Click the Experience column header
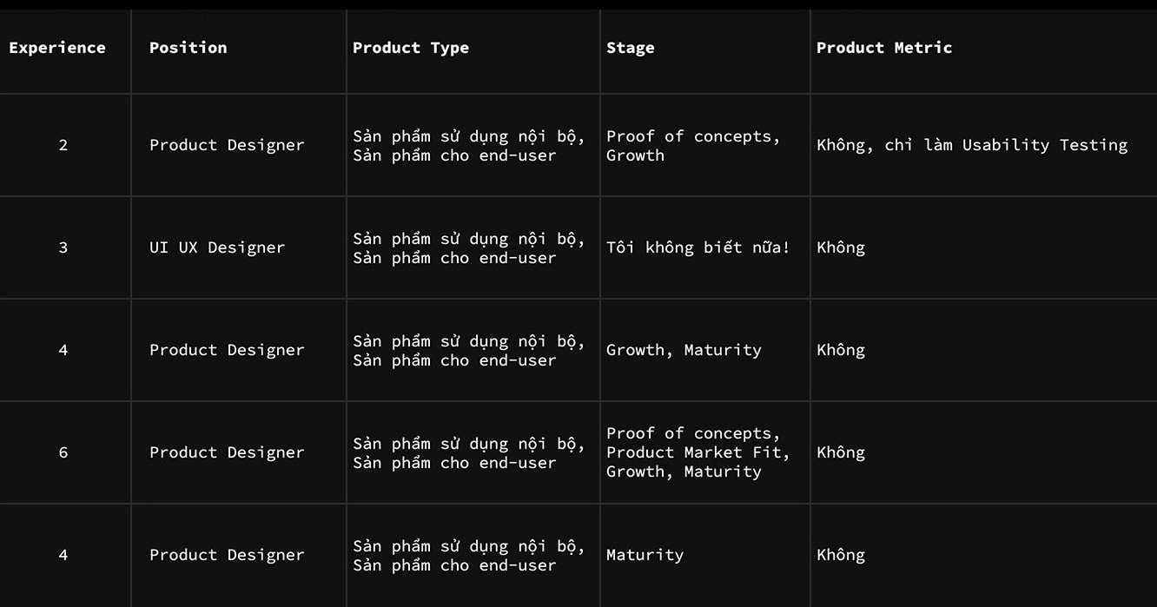This screenshot has width=1157, height=607. pos(57,48)
